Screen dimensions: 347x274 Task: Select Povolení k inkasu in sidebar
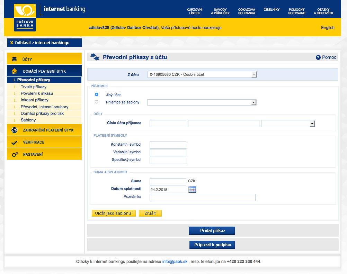click(x=44, y=93)
